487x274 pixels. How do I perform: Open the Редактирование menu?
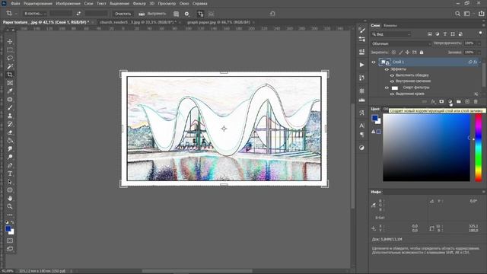click(x=38, y=4)
